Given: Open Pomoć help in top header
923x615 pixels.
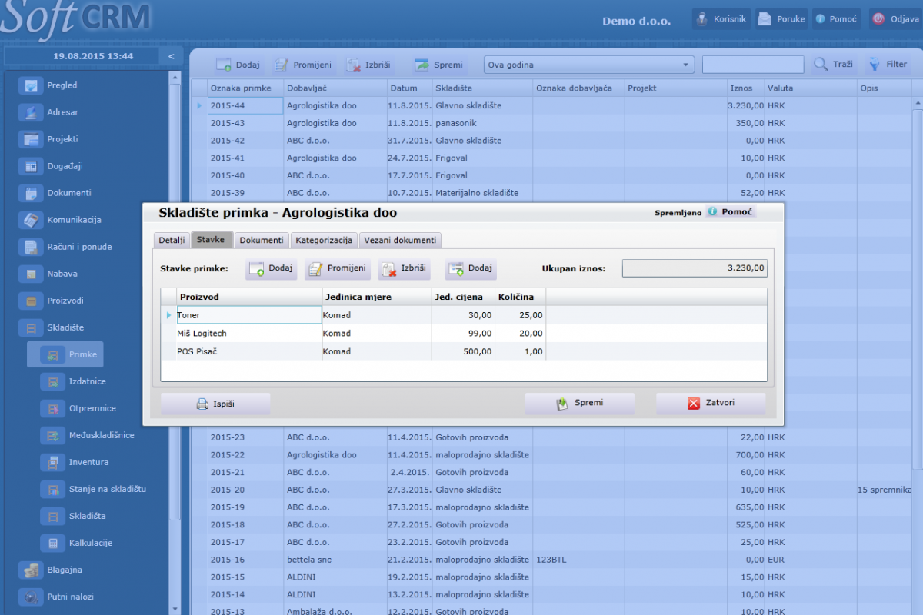Looking at the screenshot, I should 835,19.
